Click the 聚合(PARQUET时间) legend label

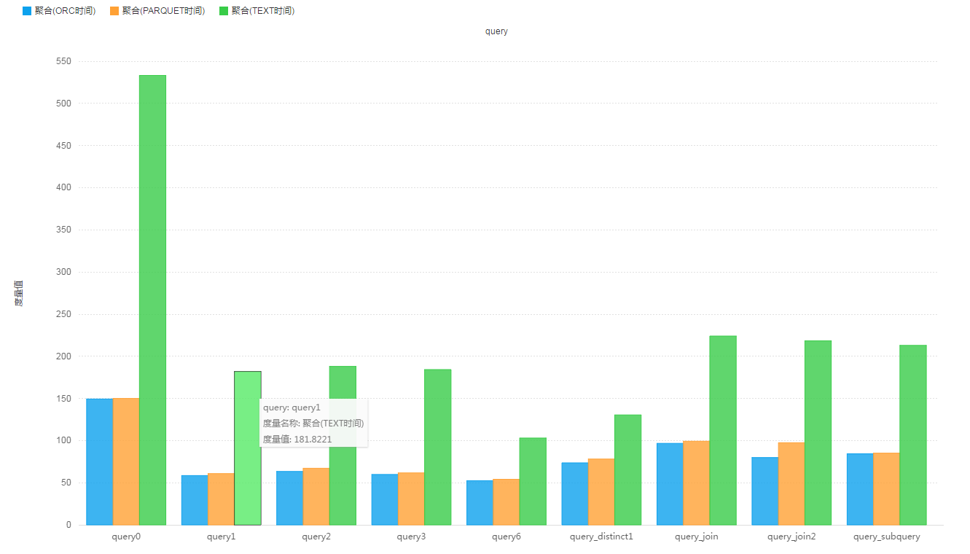tap(163, 11)
